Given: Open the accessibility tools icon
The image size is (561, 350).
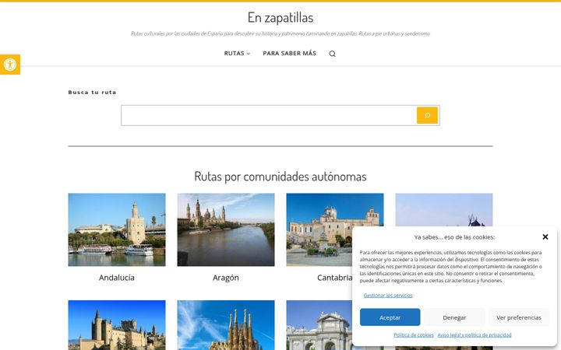Looking at the screenshot, I should pyautogui.click(x=10, y=65).
